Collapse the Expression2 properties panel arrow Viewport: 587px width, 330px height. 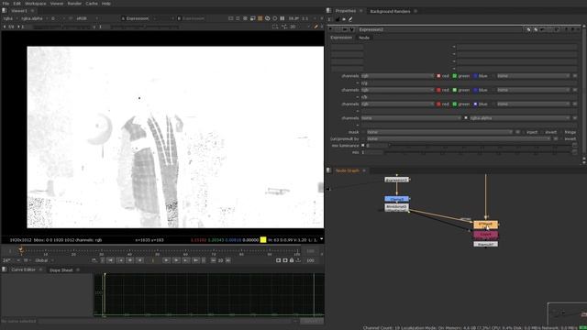point(330,29)
